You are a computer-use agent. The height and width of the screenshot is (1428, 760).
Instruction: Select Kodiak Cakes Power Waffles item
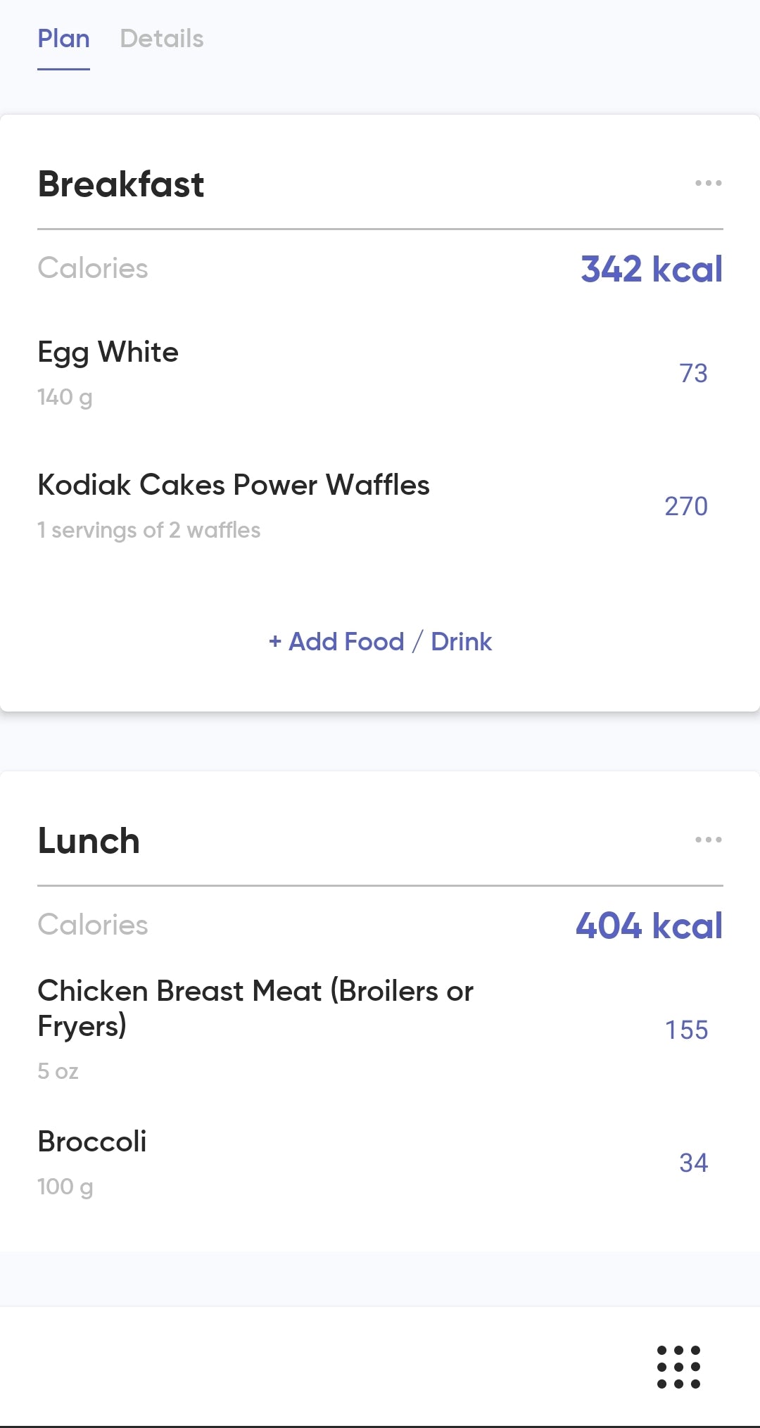pos(234,485)
